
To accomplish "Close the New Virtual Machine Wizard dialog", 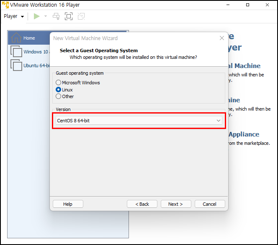I will click(222, 38).
